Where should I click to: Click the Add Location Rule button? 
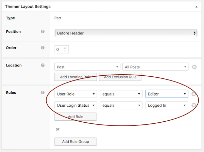tap(75, 77)
